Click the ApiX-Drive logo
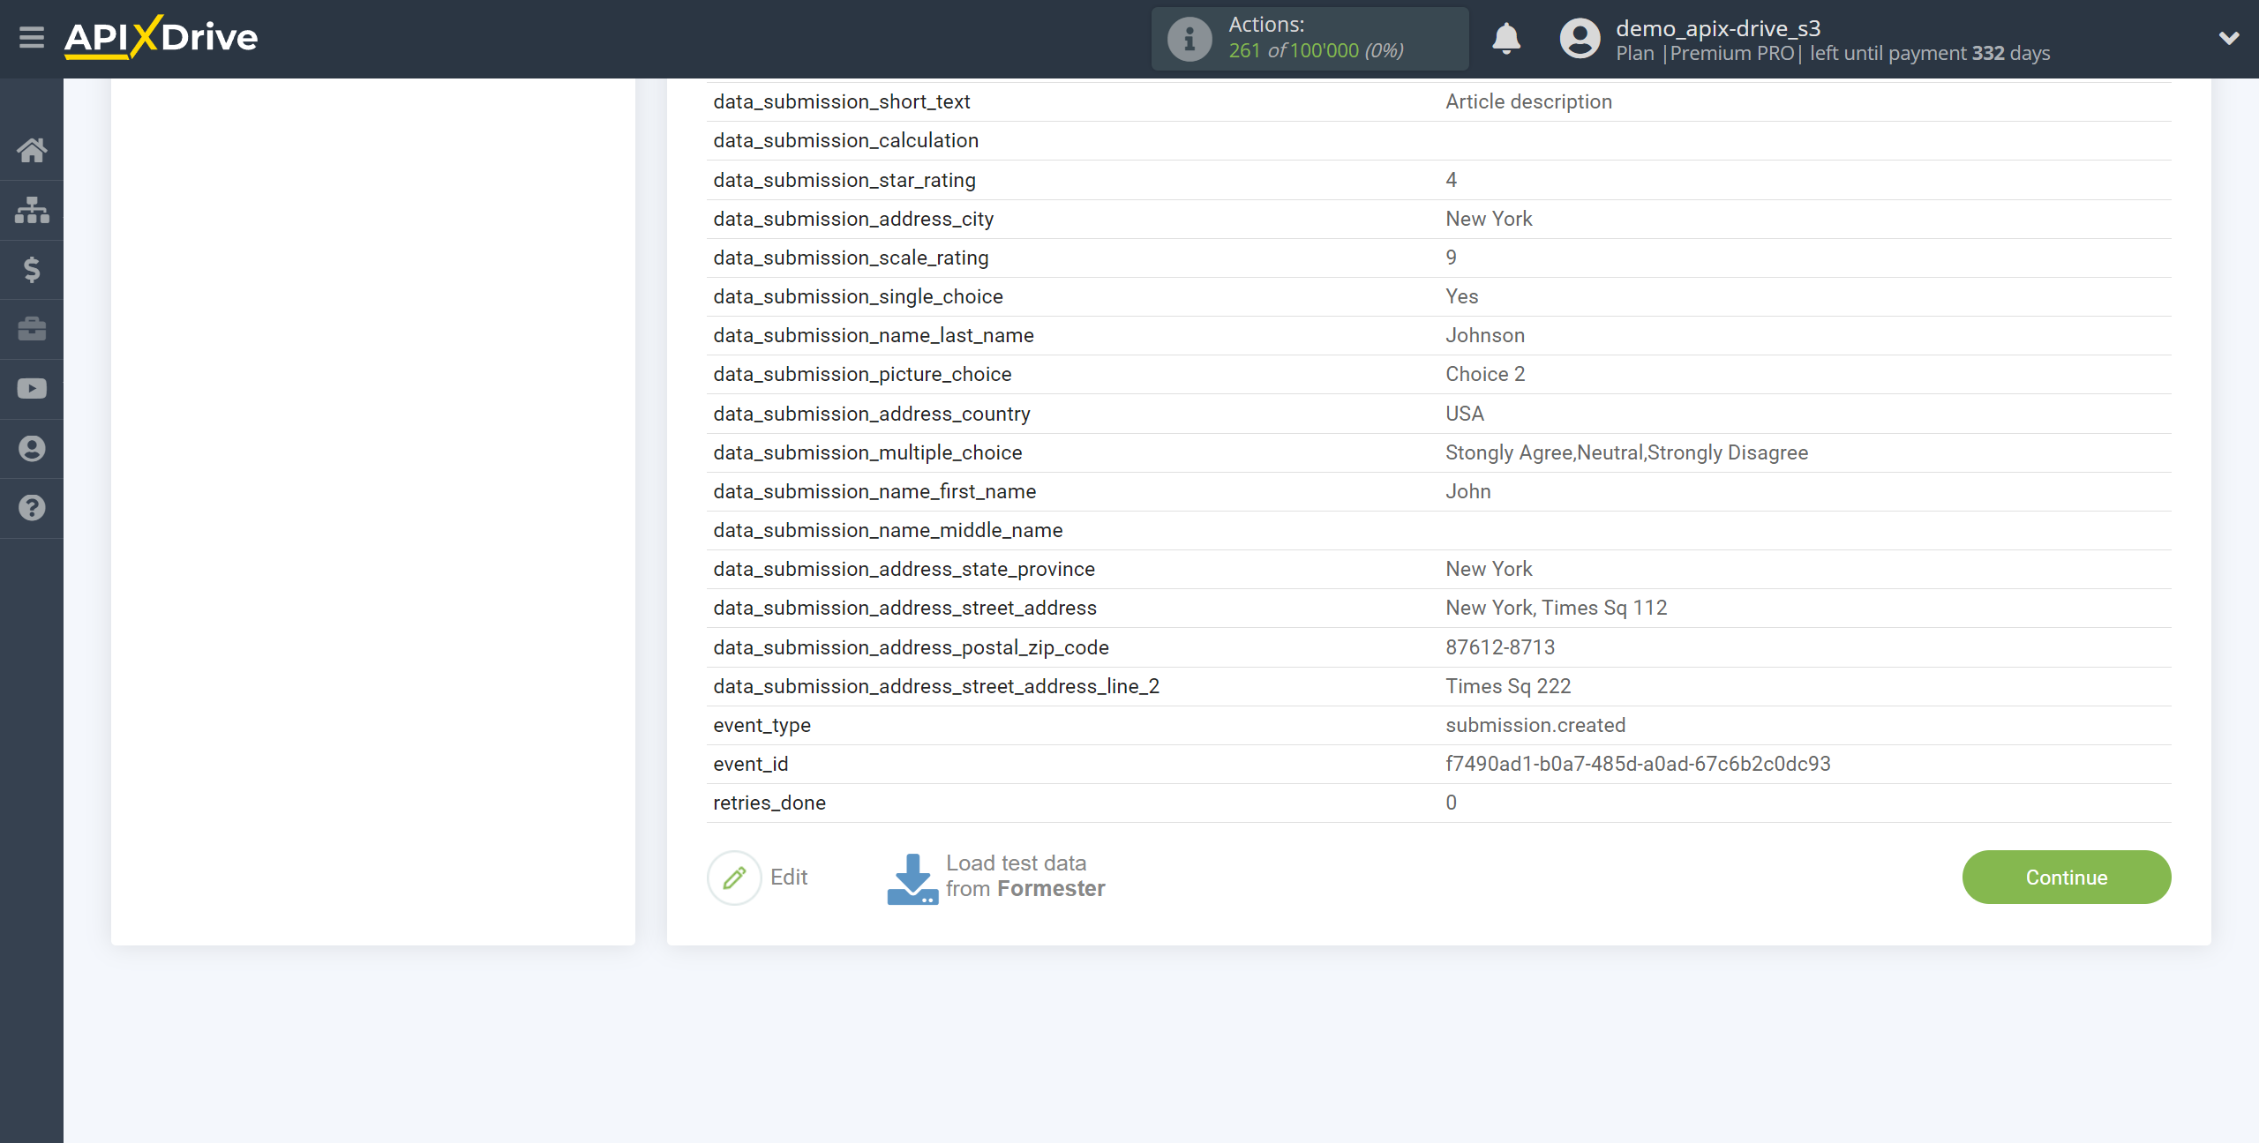 (161, 38)
